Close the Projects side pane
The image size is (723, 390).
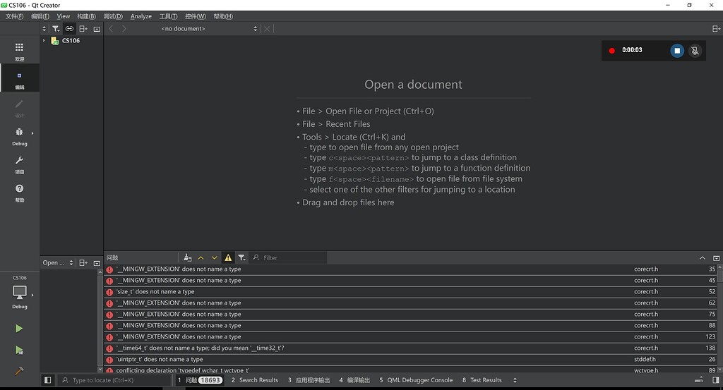coord(97,28)
